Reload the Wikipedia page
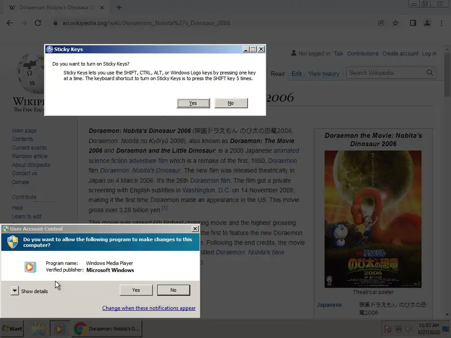The height and width of the screenshot is (338, 451). coord(38,23)
